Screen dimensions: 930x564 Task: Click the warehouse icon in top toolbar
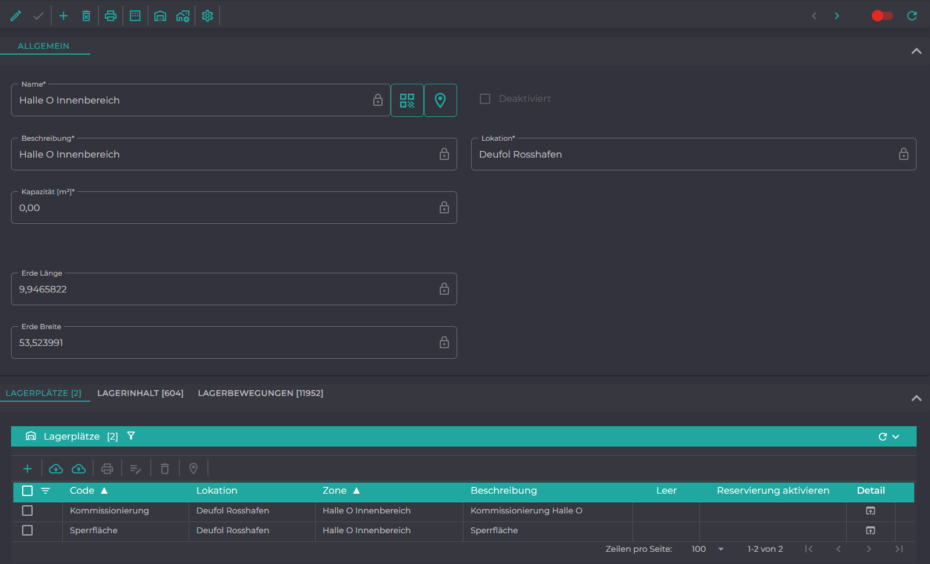160,16
